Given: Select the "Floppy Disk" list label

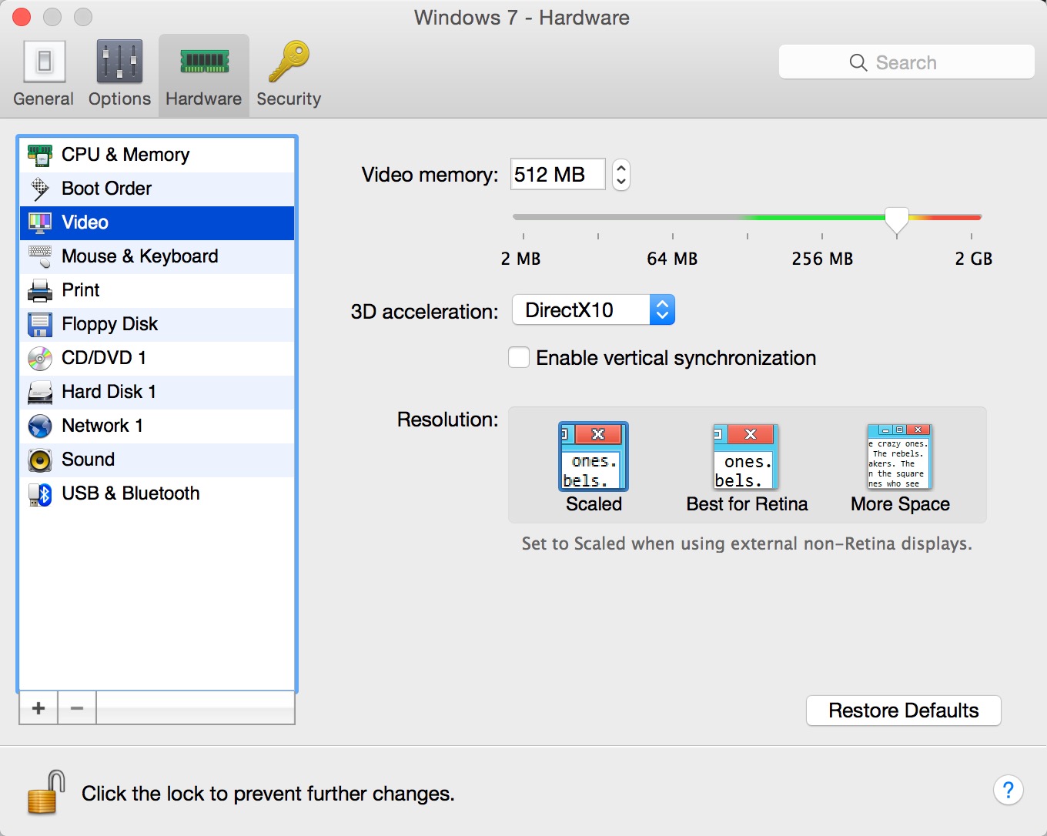Looking at the screenshot, I should [x=110, y=324].
